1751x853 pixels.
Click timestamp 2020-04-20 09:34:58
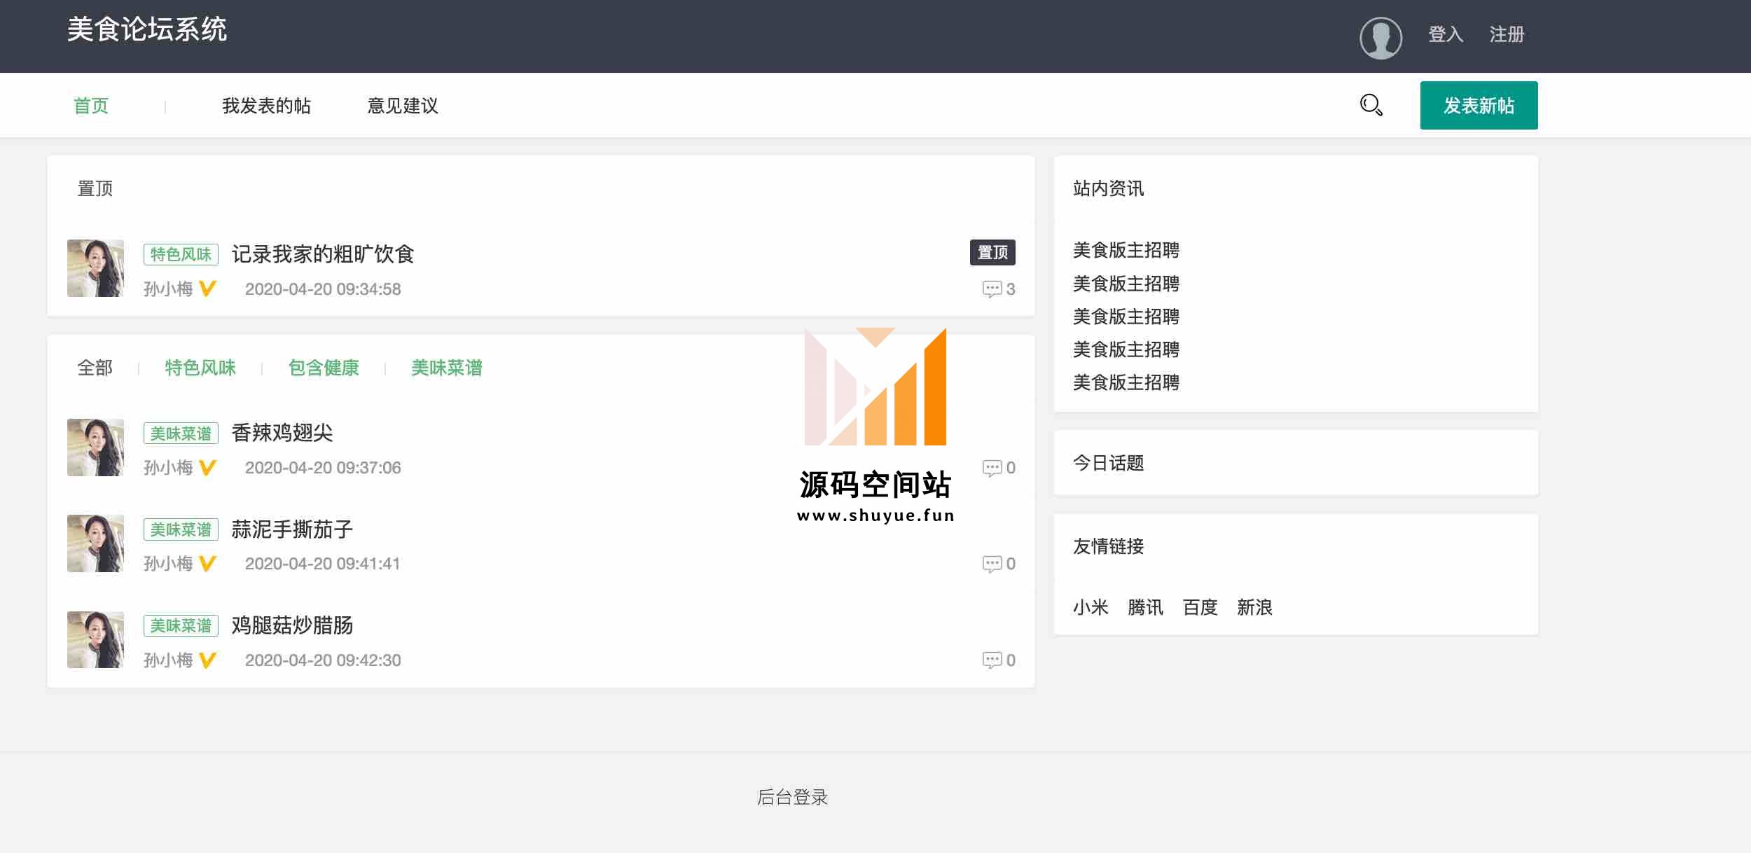pos(323,289)
